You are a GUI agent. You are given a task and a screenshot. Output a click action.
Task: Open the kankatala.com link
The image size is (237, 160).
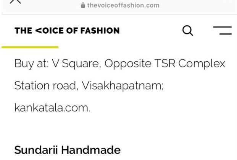[x=52, y=108]
